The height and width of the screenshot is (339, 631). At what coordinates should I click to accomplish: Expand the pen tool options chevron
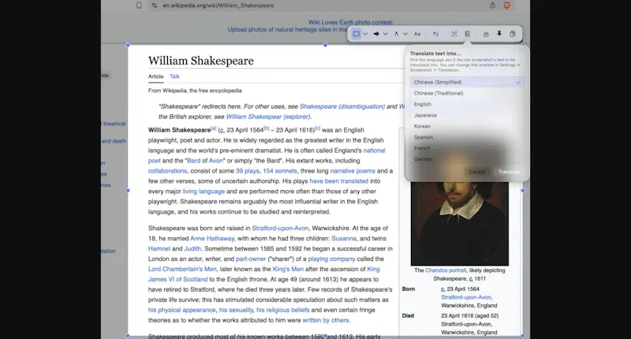click(405, 34)
